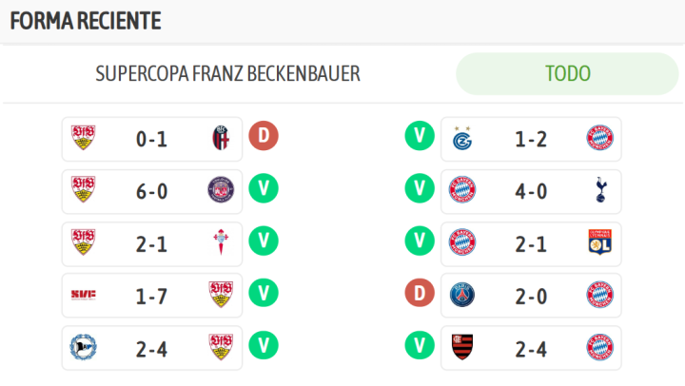Click the Tottenham crest in 4-0 match
This screenshot has height=386, width=685.
pos(599,190)
